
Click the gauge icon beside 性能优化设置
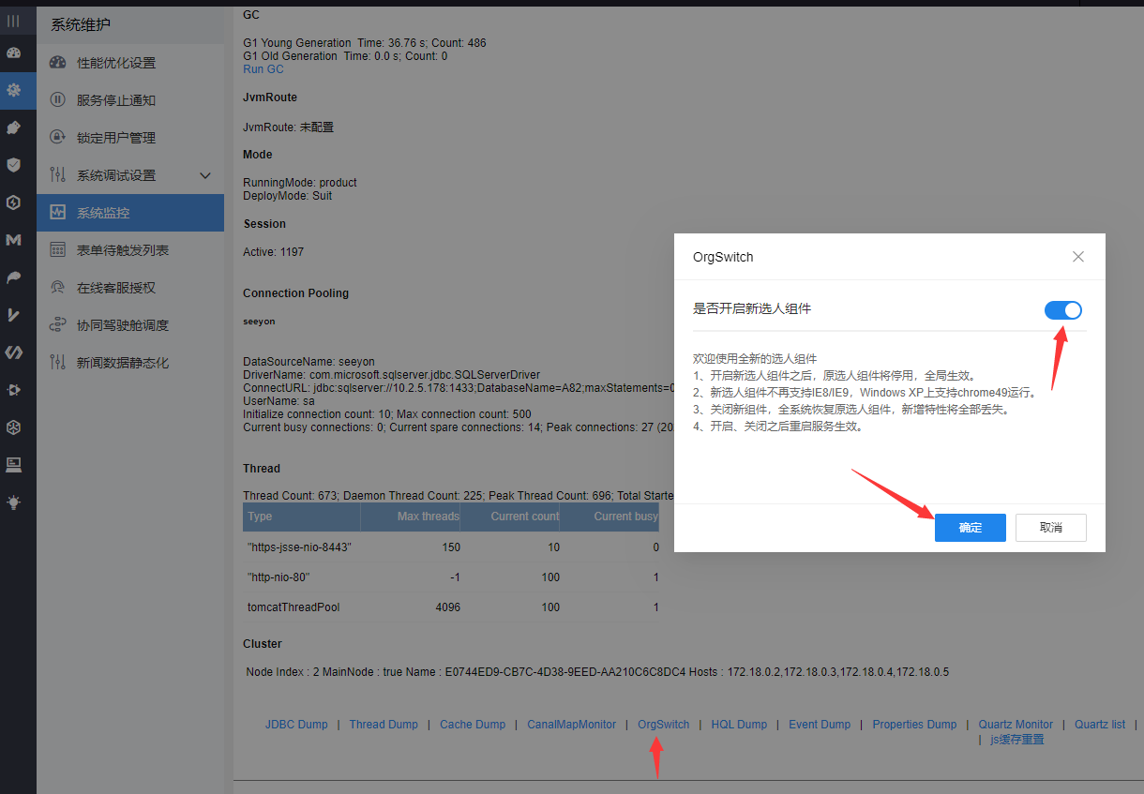click(x=58, y=63)
